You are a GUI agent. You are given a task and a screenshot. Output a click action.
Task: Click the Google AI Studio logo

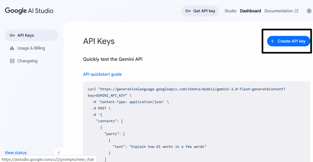click(29, 11)
